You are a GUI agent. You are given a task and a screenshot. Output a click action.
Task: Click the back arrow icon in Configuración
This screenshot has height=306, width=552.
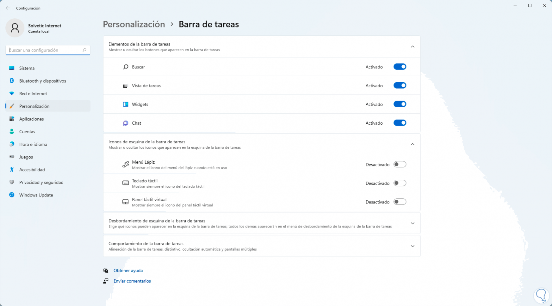8,8
